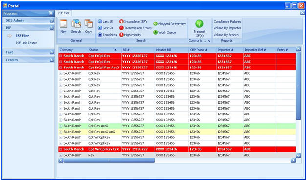This screenshot has height=181, width=307.
Task: Open the Volume By Importer report
Action: pos(227,28)
